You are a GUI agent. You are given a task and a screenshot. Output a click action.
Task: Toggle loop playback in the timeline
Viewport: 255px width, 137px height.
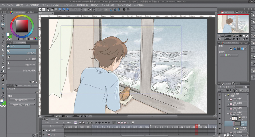pyautogui.click(x=114, y=123)
